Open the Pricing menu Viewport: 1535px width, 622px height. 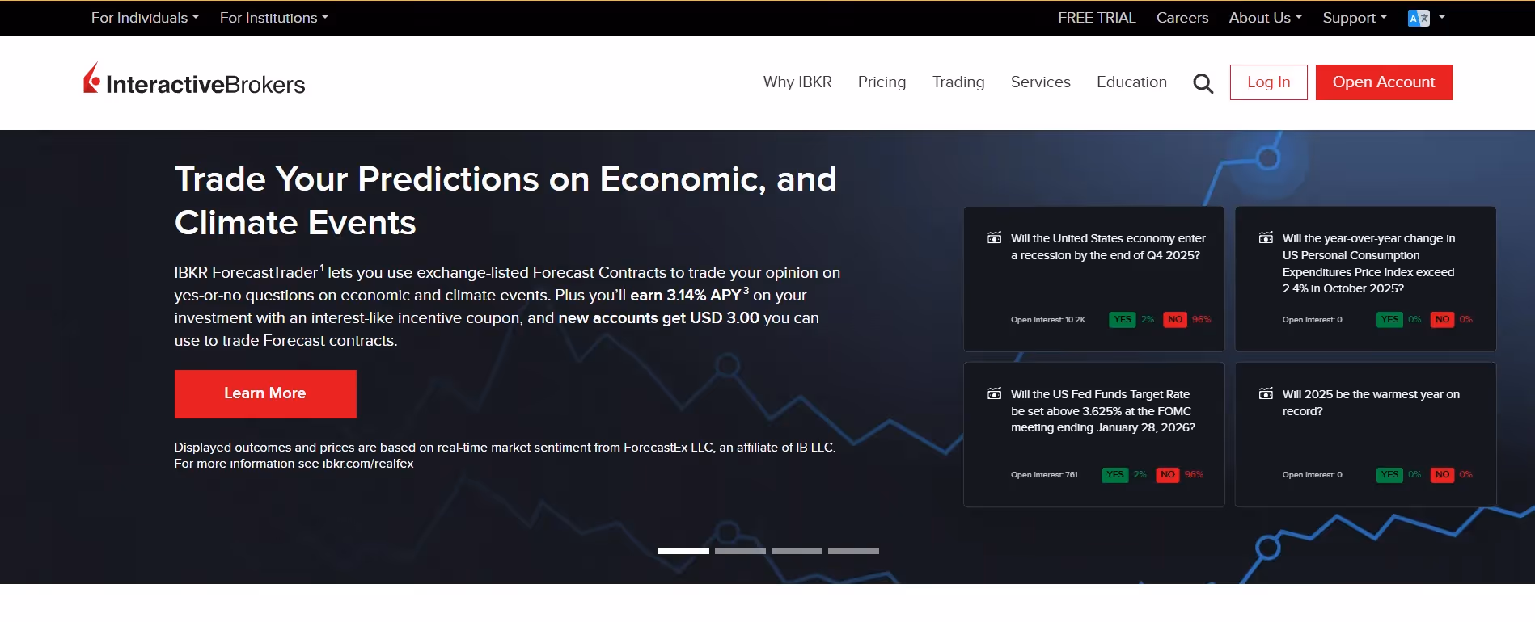[x=882, y=82]
